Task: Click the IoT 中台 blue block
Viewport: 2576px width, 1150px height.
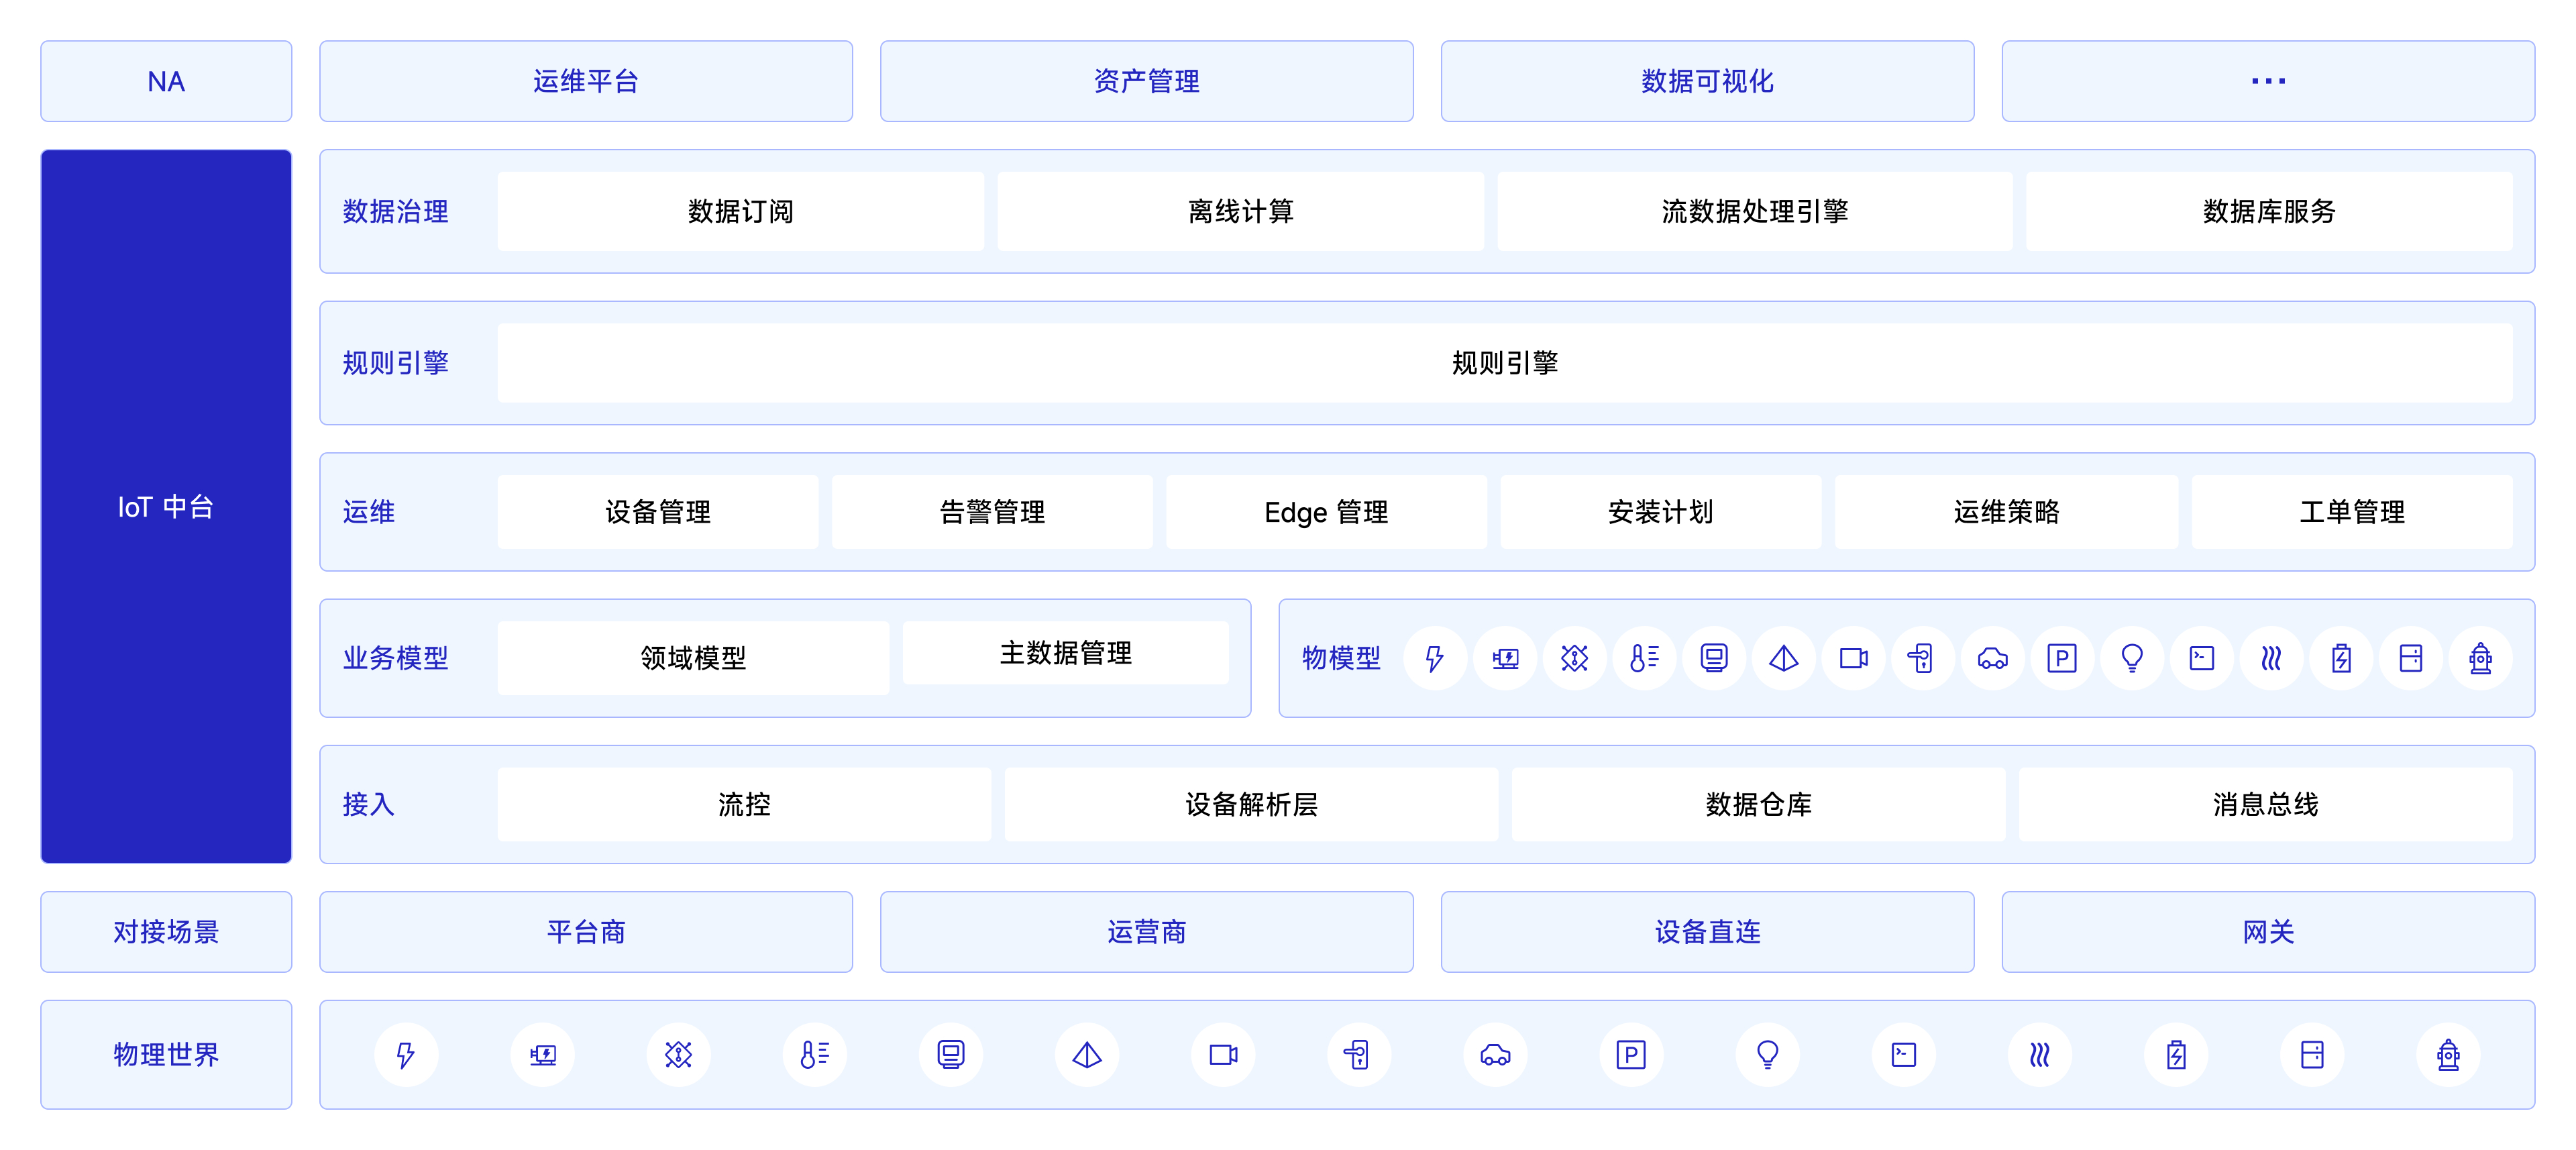Action: click(166, 507)
